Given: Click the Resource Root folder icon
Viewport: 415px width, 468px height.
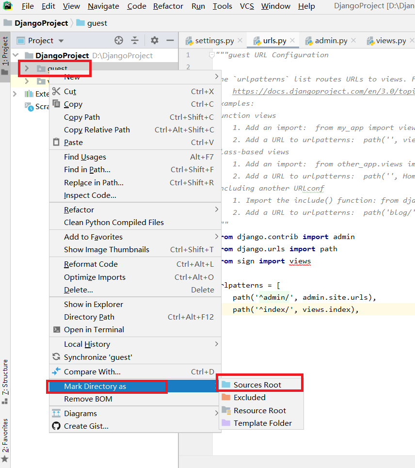Looking at the screenshot, I should click(x=226, y=410).
